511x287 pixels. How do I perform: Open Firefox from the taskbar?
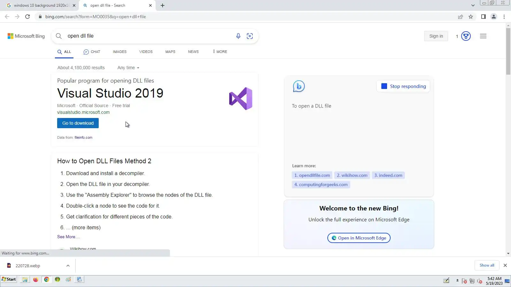35,280
